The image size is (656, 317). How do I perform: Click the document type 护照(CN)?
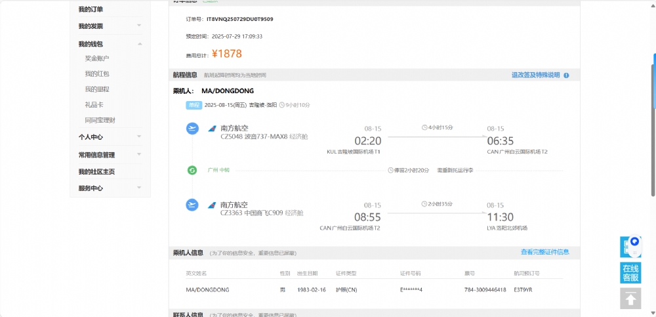(x=346, y=290)
